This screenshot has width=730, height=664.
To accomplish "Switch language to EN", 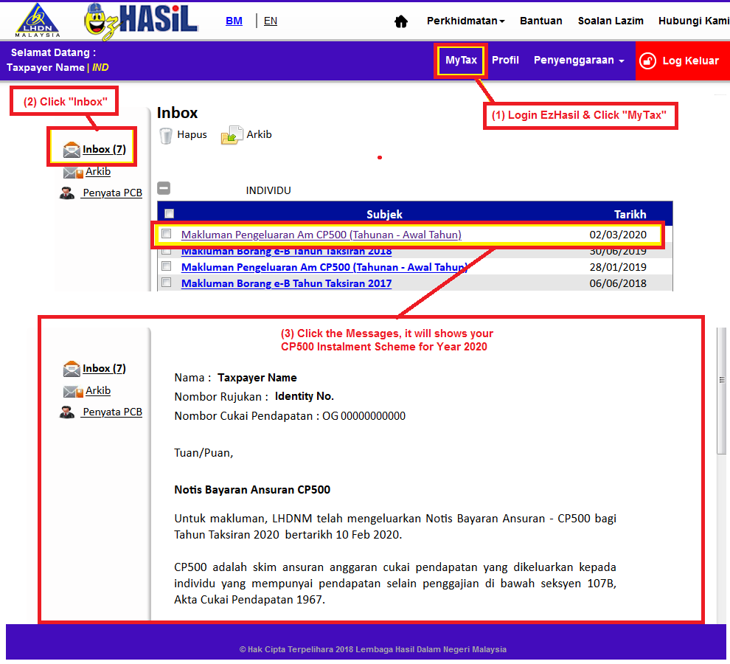I will (271, 21).
